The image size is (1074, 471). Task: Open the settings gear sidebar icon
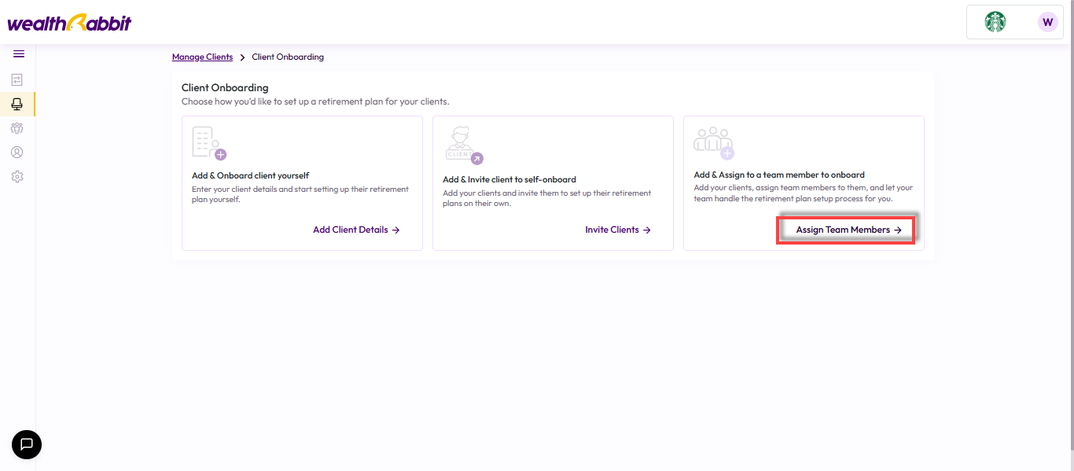click(x=17, y=177)
